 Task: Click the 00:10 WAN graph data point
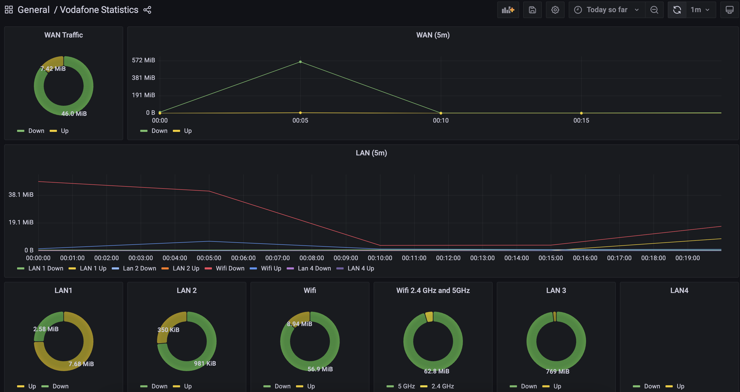pos(441,113)
